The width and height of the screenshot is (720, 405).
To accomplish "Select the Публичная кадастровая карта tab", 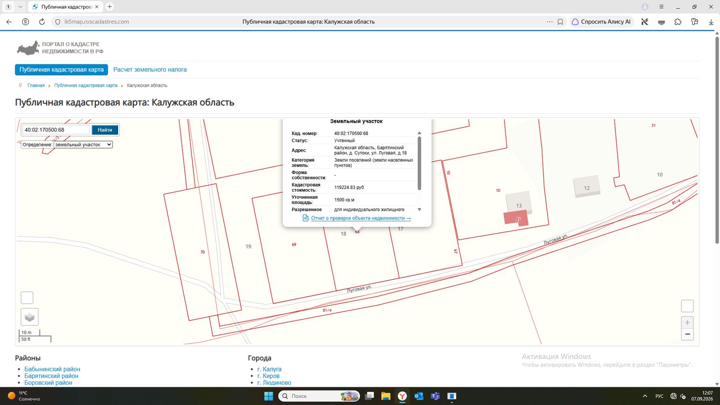I will (x=61, y=70).
